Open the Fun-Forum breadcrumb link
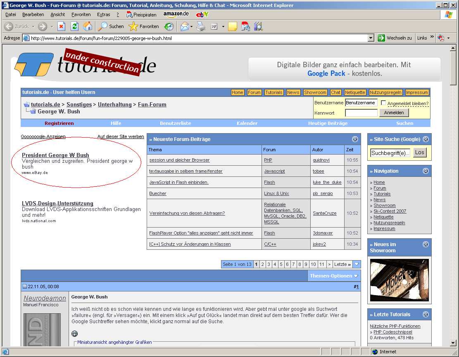This screenshot has width=459, height=357. [x=152, y=105]
